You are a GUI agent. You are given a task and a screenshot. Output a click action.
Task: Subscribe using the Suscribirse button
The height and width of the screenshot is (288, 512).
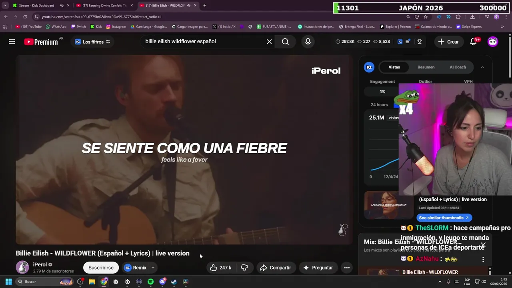click(x=101, y=268)
